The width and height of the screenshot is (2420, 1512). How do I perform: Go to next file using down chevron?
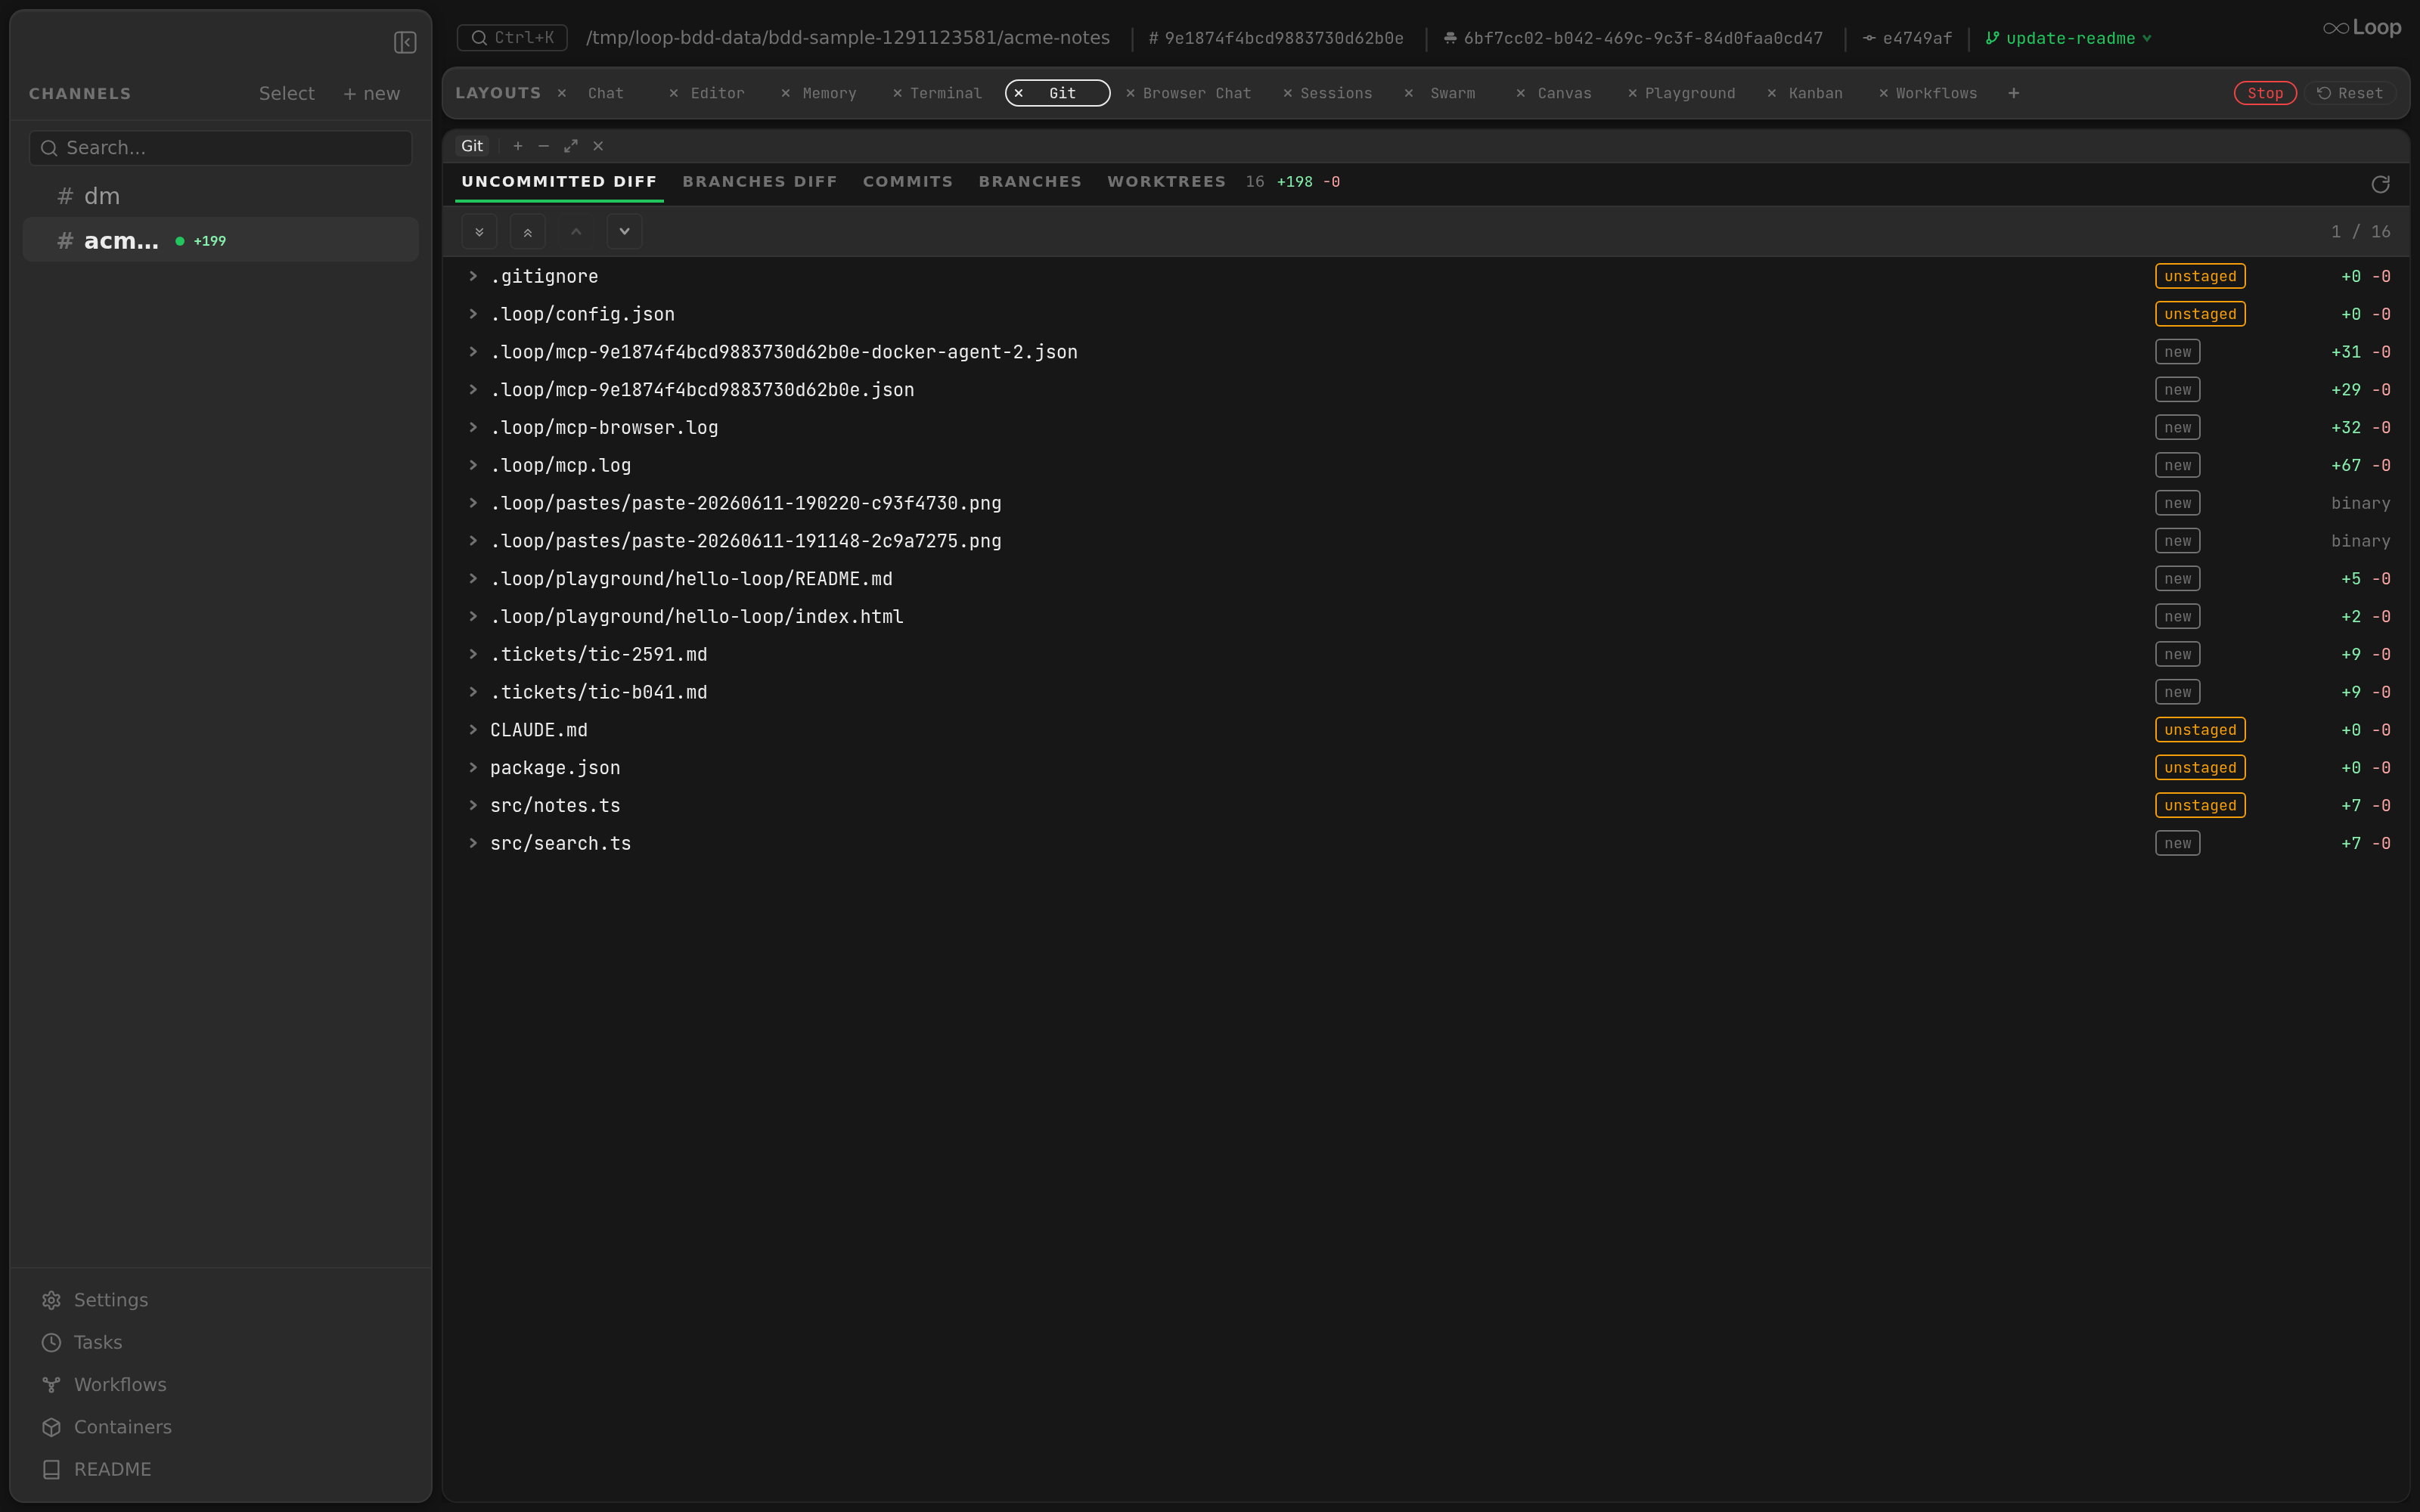(x=624, y=231)
